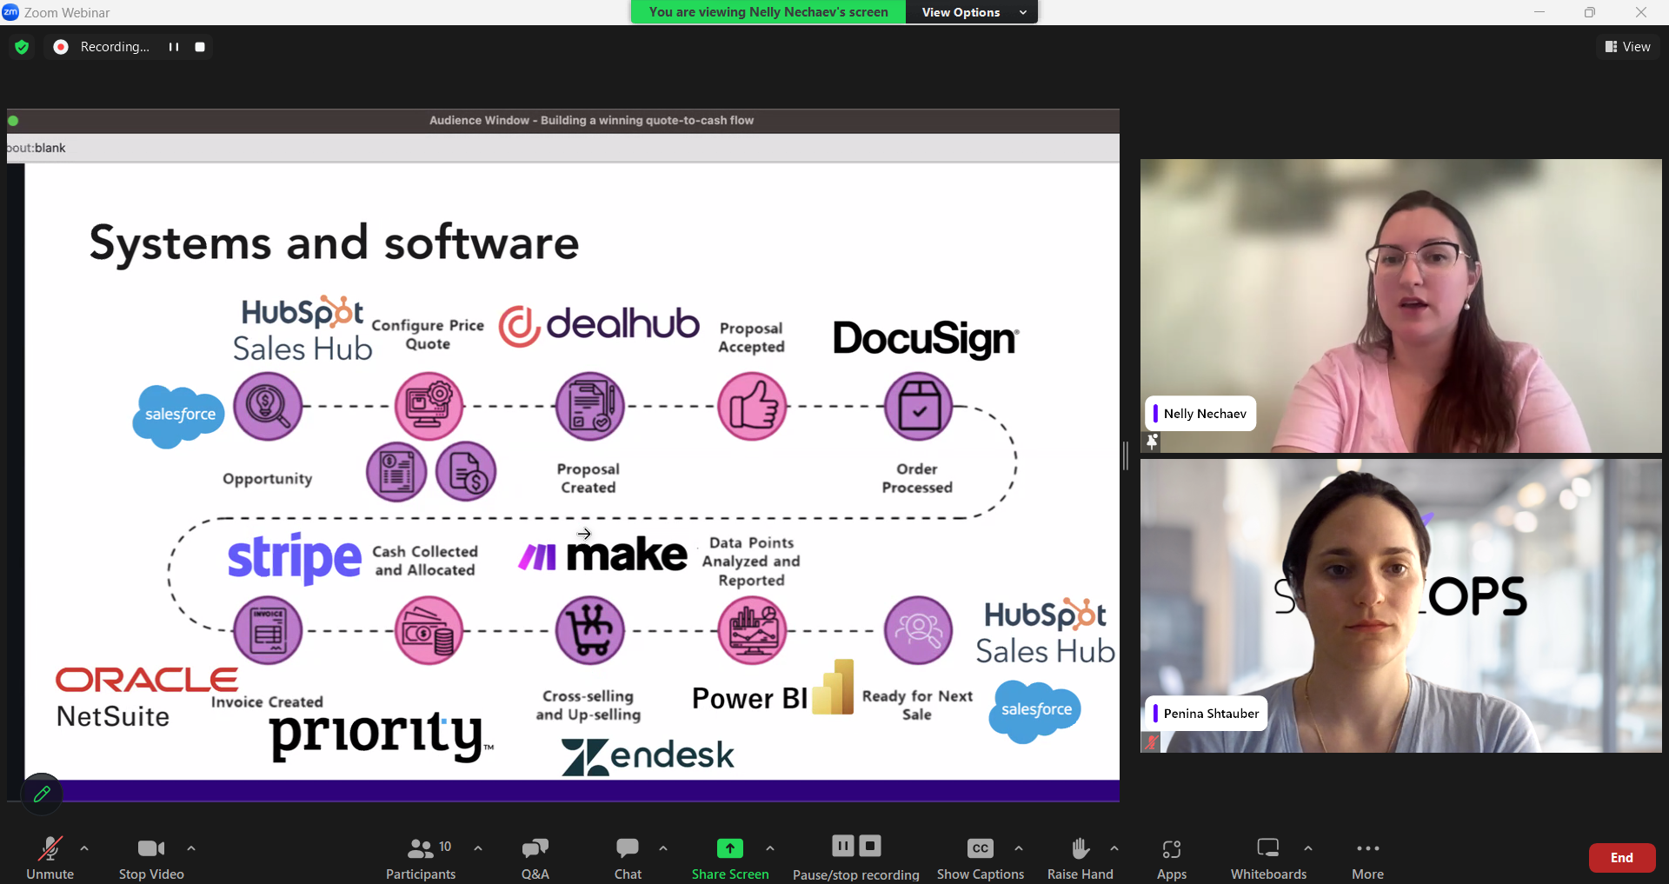The image size is (1669, 884).
Task: Click the dealhub logo
Action: (x=598, y=326)
